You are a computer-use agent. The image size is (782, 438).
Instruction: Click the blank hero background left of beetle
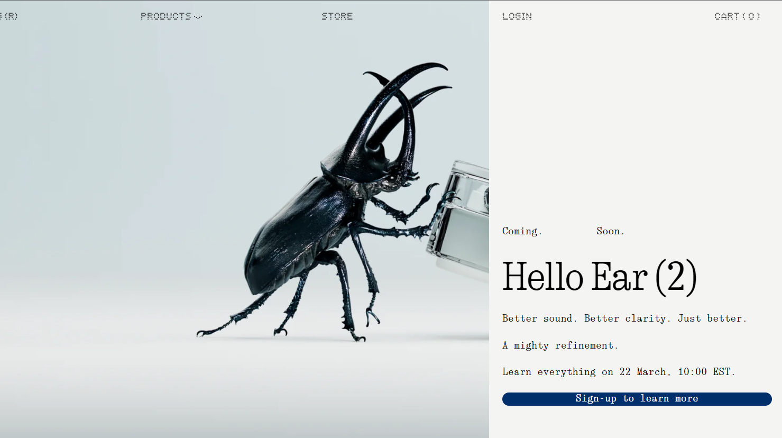[106, 185]
